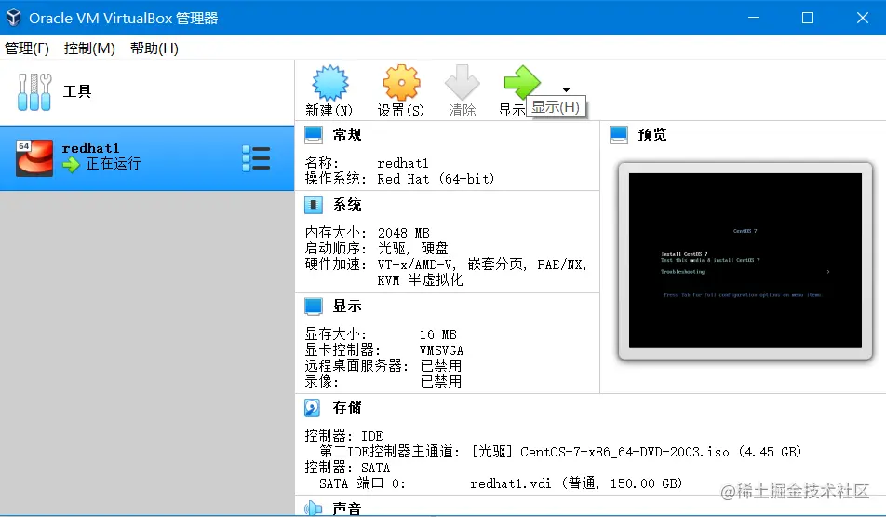886x517 pixels.
Task: Click the Audio (声音) speaker icon
Action: click(313, 508)
